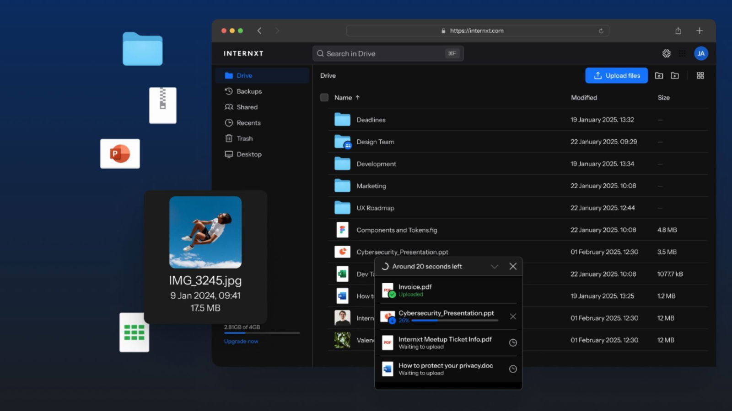Open the settings gear icon
Image resolution: width=732 pixels, height=411 pixels.
pyautogui.click(x=666, y=53)
